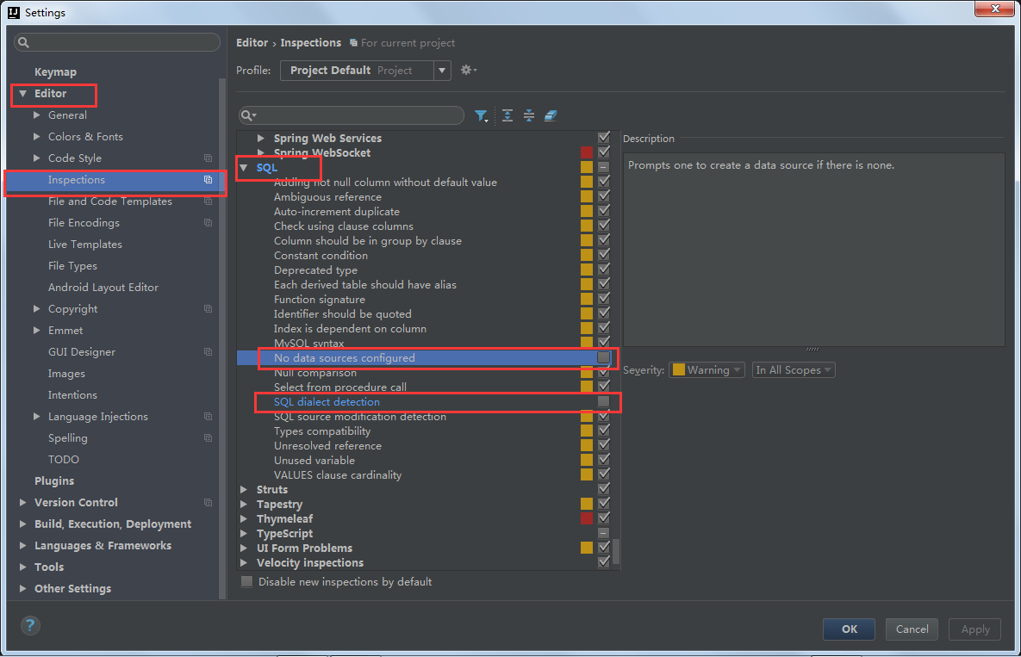Click the project icon beside Version Control
The image size is (1021, 657).
(x=209, y=502)
